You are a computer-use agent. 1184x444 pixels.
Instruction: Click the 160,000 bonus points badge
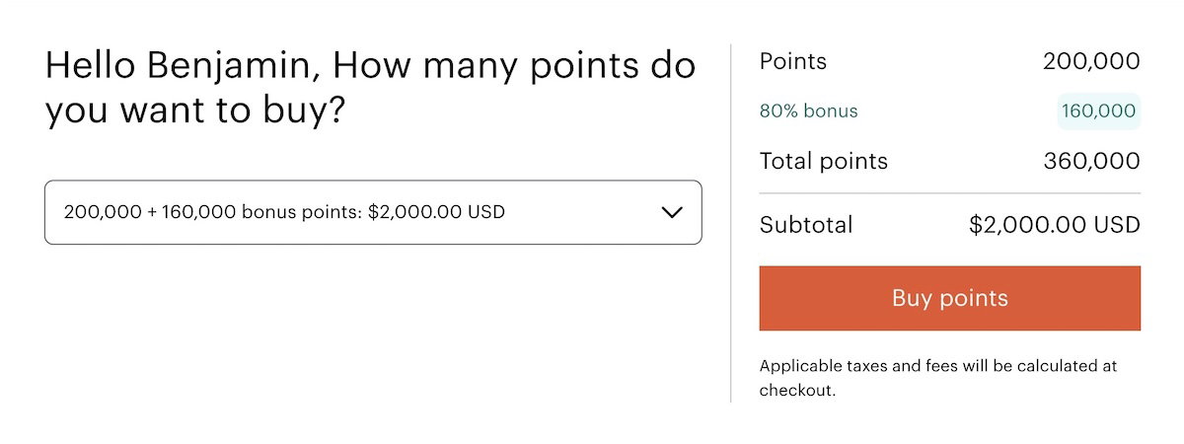coord(1098,111)
